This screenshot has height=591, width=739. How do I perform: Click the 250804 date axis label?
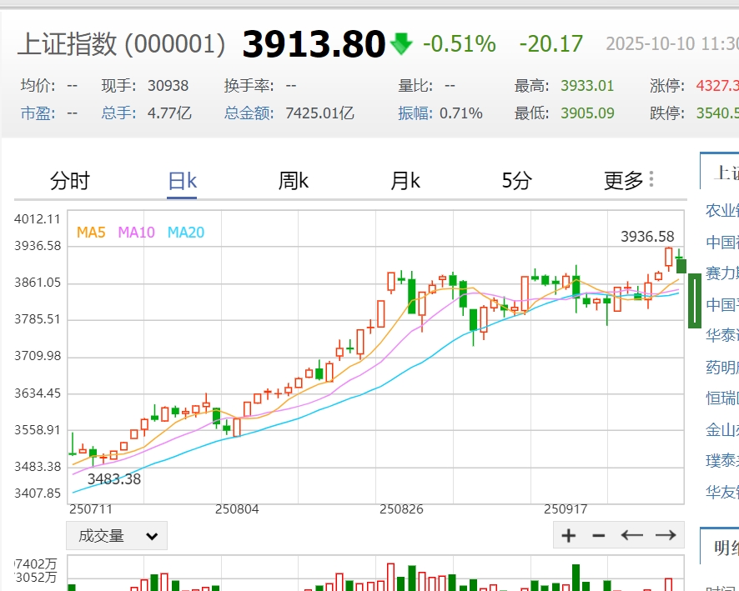237,509
